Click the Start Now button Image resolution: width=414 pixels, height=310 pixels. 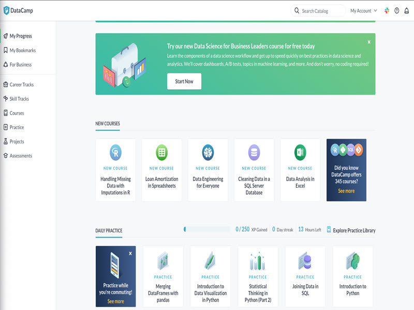(x=184, y=81)
